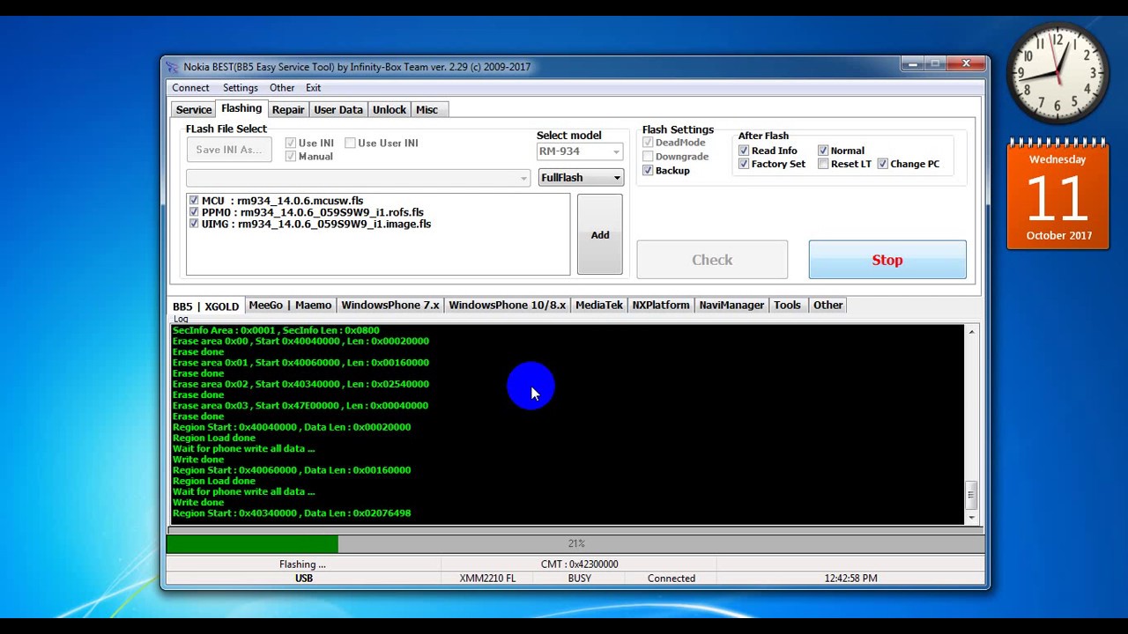
Task: Toggle the Backup flash setting
Action: pyautogui.click(x=648, y=170)
